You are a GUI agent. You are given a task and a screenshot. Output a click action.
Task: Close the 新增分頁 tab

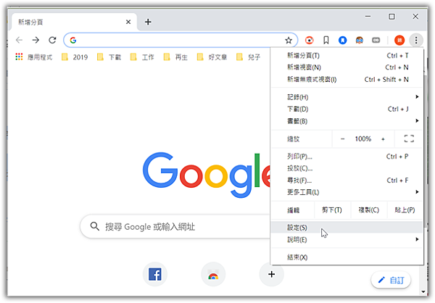tap(128, 22)
